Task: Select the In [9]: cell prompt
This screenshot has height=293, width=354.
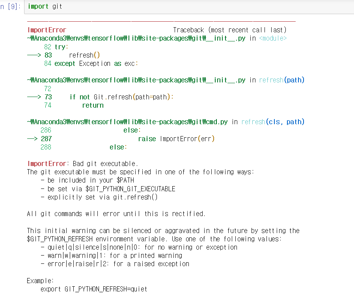Action: 10,7
